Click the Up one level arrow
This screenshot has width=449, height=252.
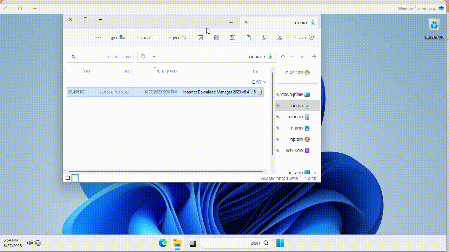tap(283, 57)
